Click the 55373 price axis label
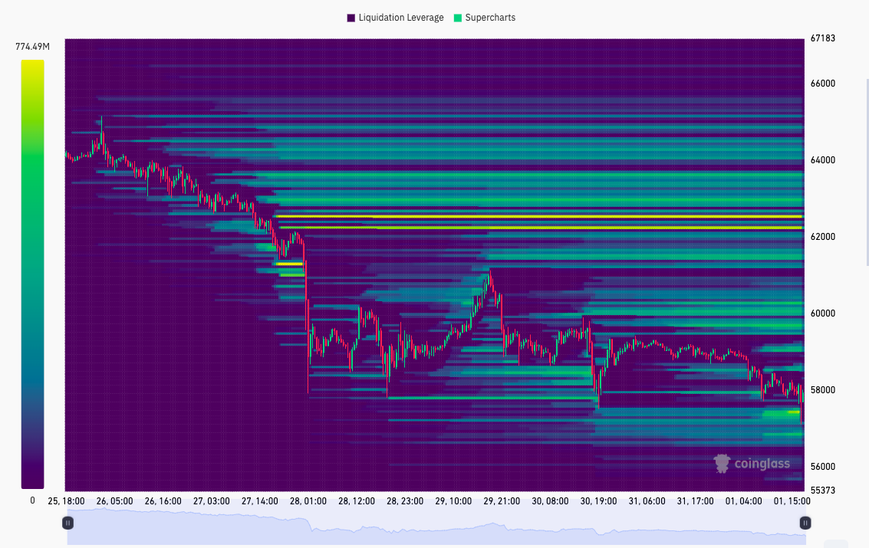This screenshot has height=548, width=869. click(x=822, y=491)
